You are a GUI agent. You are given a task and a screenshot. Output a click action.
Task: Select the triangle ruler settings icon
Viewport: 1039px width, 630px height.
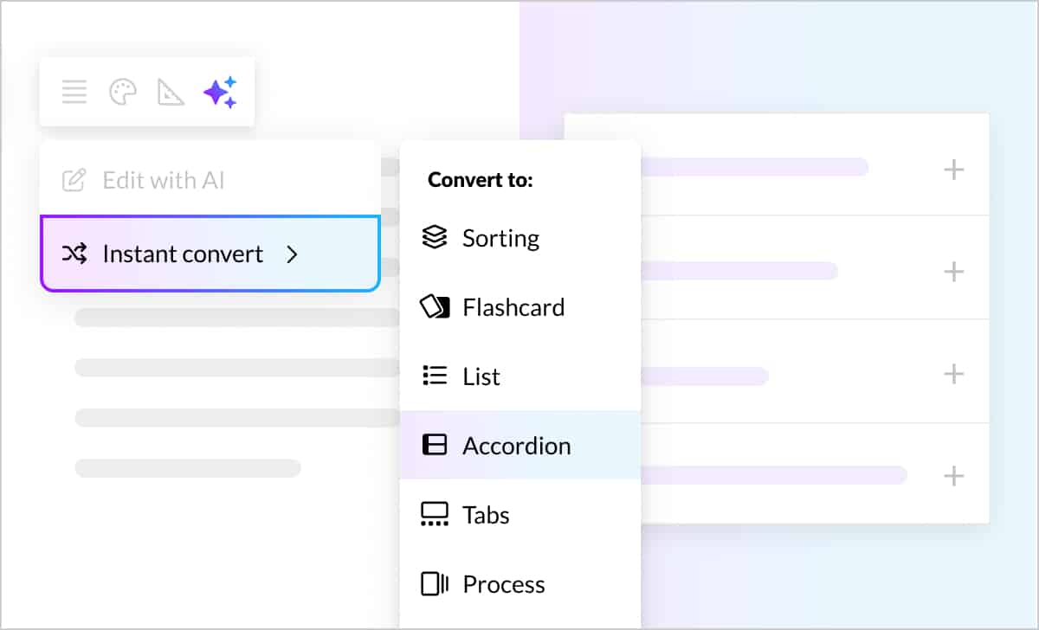171,92
